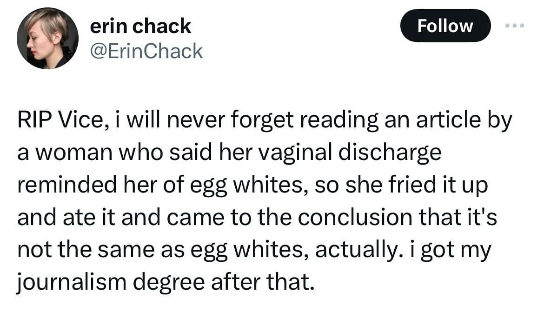
Task: Click the Follow button
Action: (445, 26)
